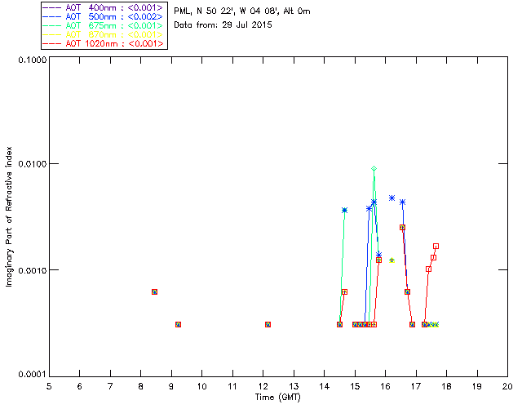Select the data marker near 8.5 GMT
The image size is (522, 418).
[154, 291]
